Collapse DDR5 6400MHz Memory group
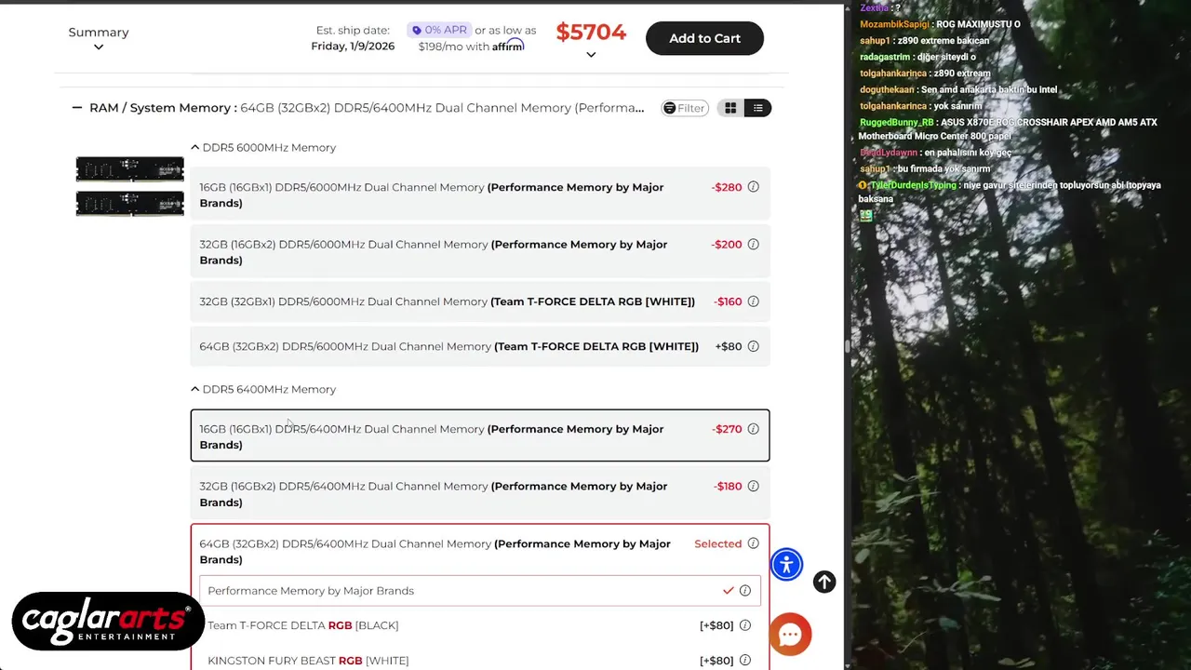The image size is (1191, 670). coord(263,389)
